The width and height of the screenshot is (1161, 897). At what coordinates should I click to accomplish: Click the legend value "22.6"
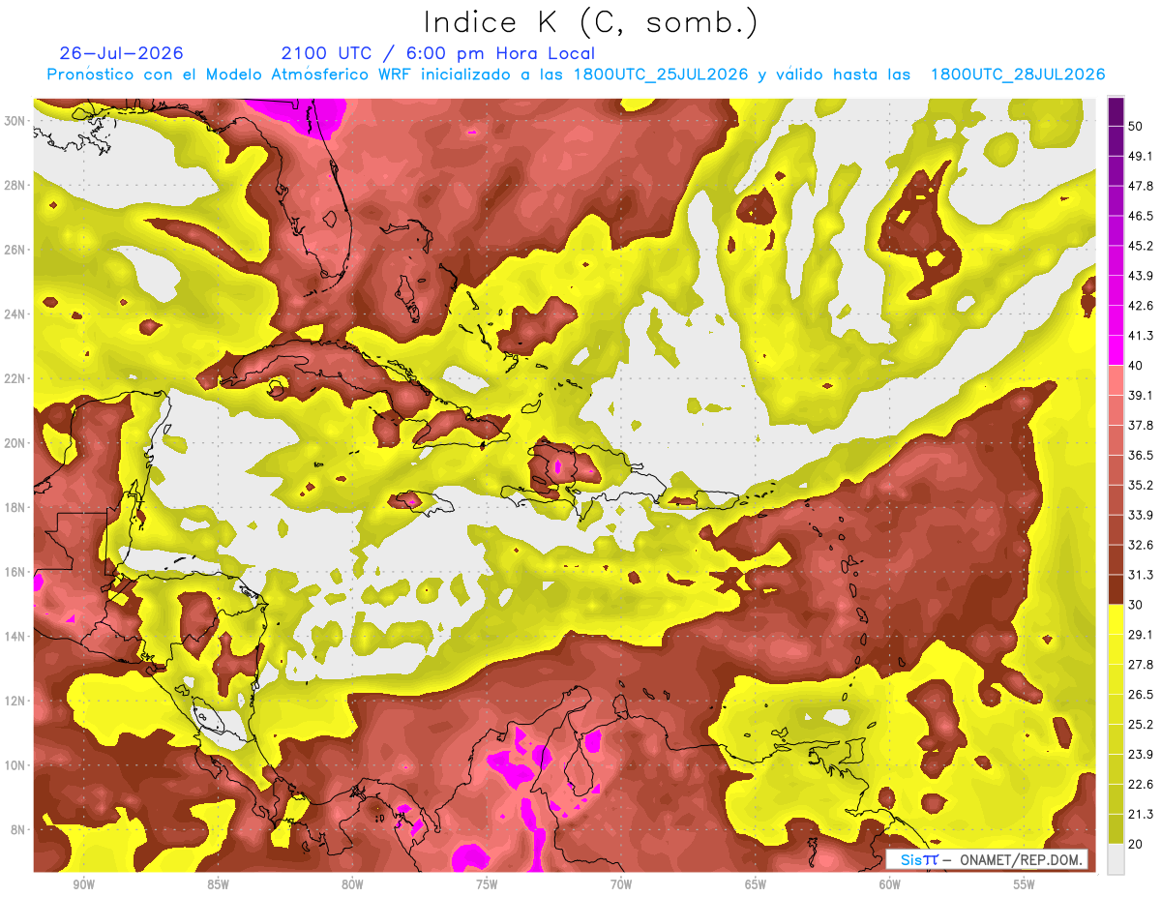(x=1141, y=784)
